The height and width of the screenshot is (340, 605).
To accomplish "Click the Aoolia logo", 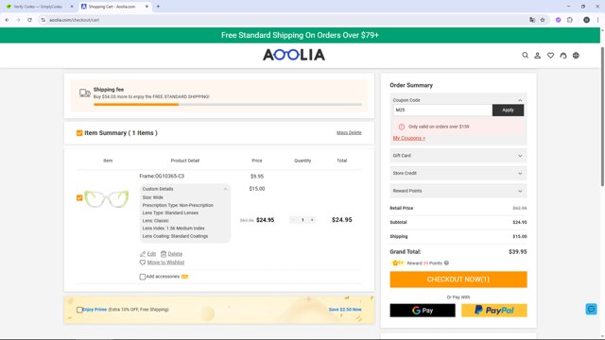I will coord(294,55).
